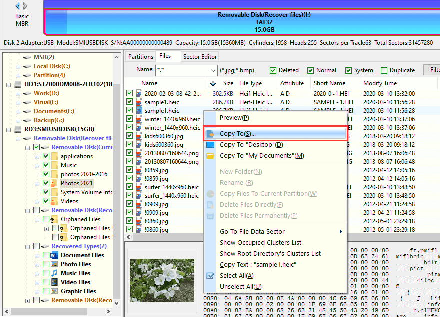The height and width of the screenshot is (317, 440).
Task: Click the Word icon beside Document Files
Action: [54, 255]
